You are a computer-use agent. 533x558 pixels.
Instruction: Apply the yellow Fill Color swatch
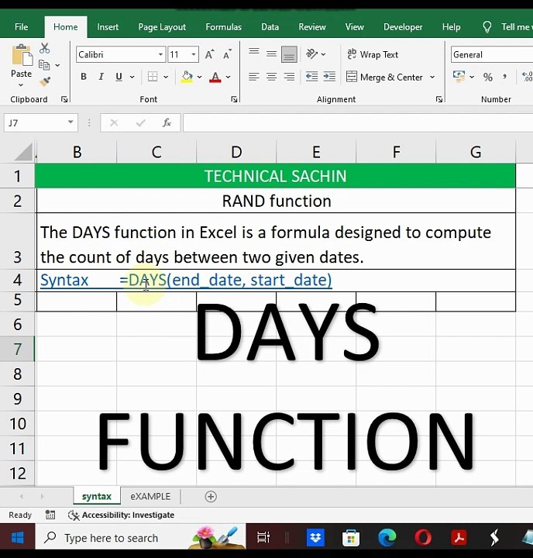coord(187,77)
